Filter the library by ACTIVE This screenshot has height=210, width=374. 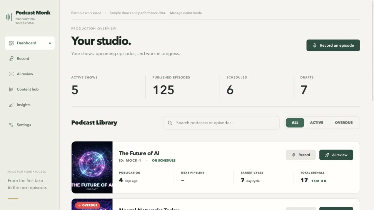(x=316, y=123)
